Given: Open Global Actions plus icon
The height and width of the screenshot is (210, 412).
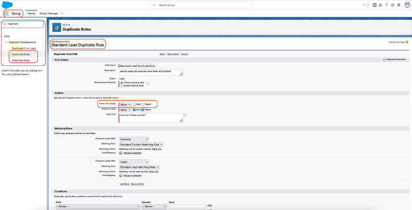Looking at the screenshot, I should tap(375, 5).
